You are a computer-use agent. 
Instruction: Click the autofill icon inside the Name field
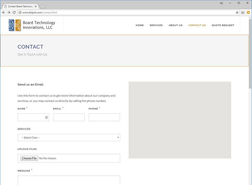[47, 118]
